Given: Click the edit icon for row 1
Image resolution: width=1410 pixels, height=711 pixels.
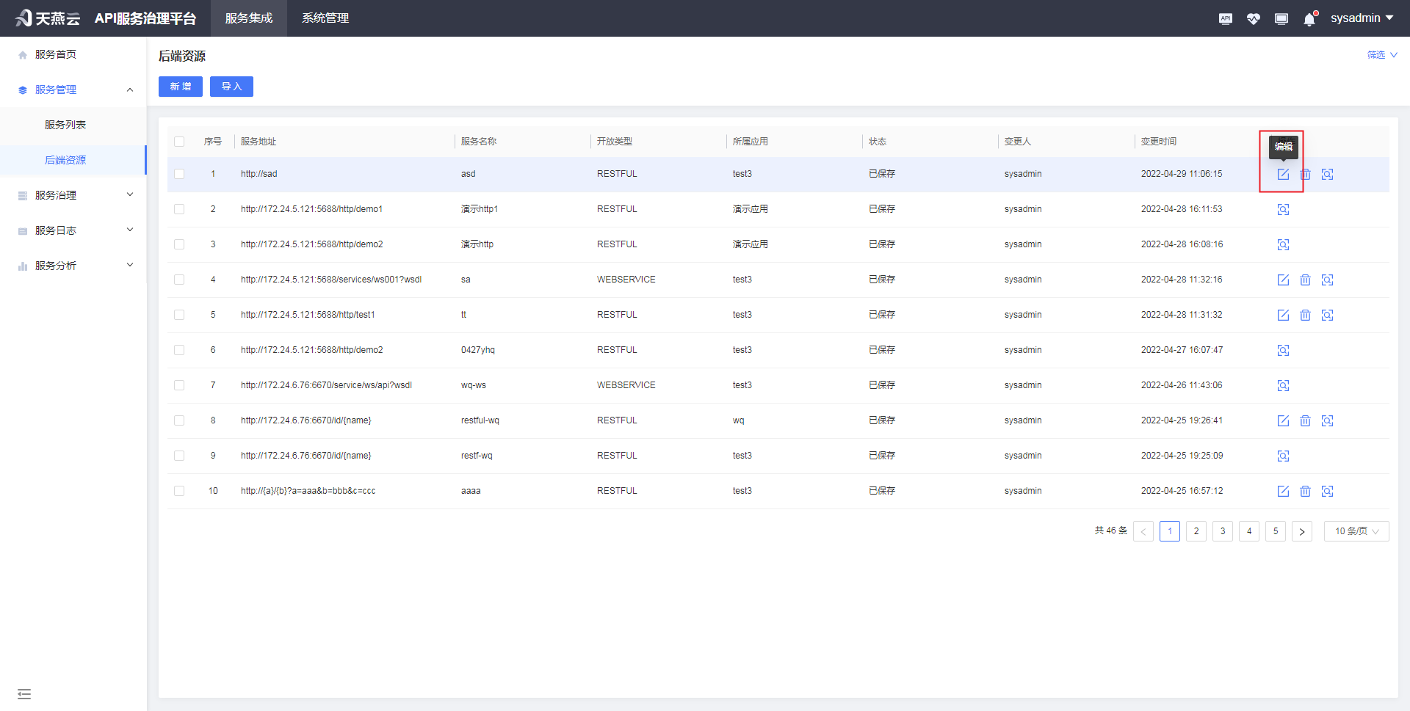Looking at the screenshot, I should tap(1283, 175).
